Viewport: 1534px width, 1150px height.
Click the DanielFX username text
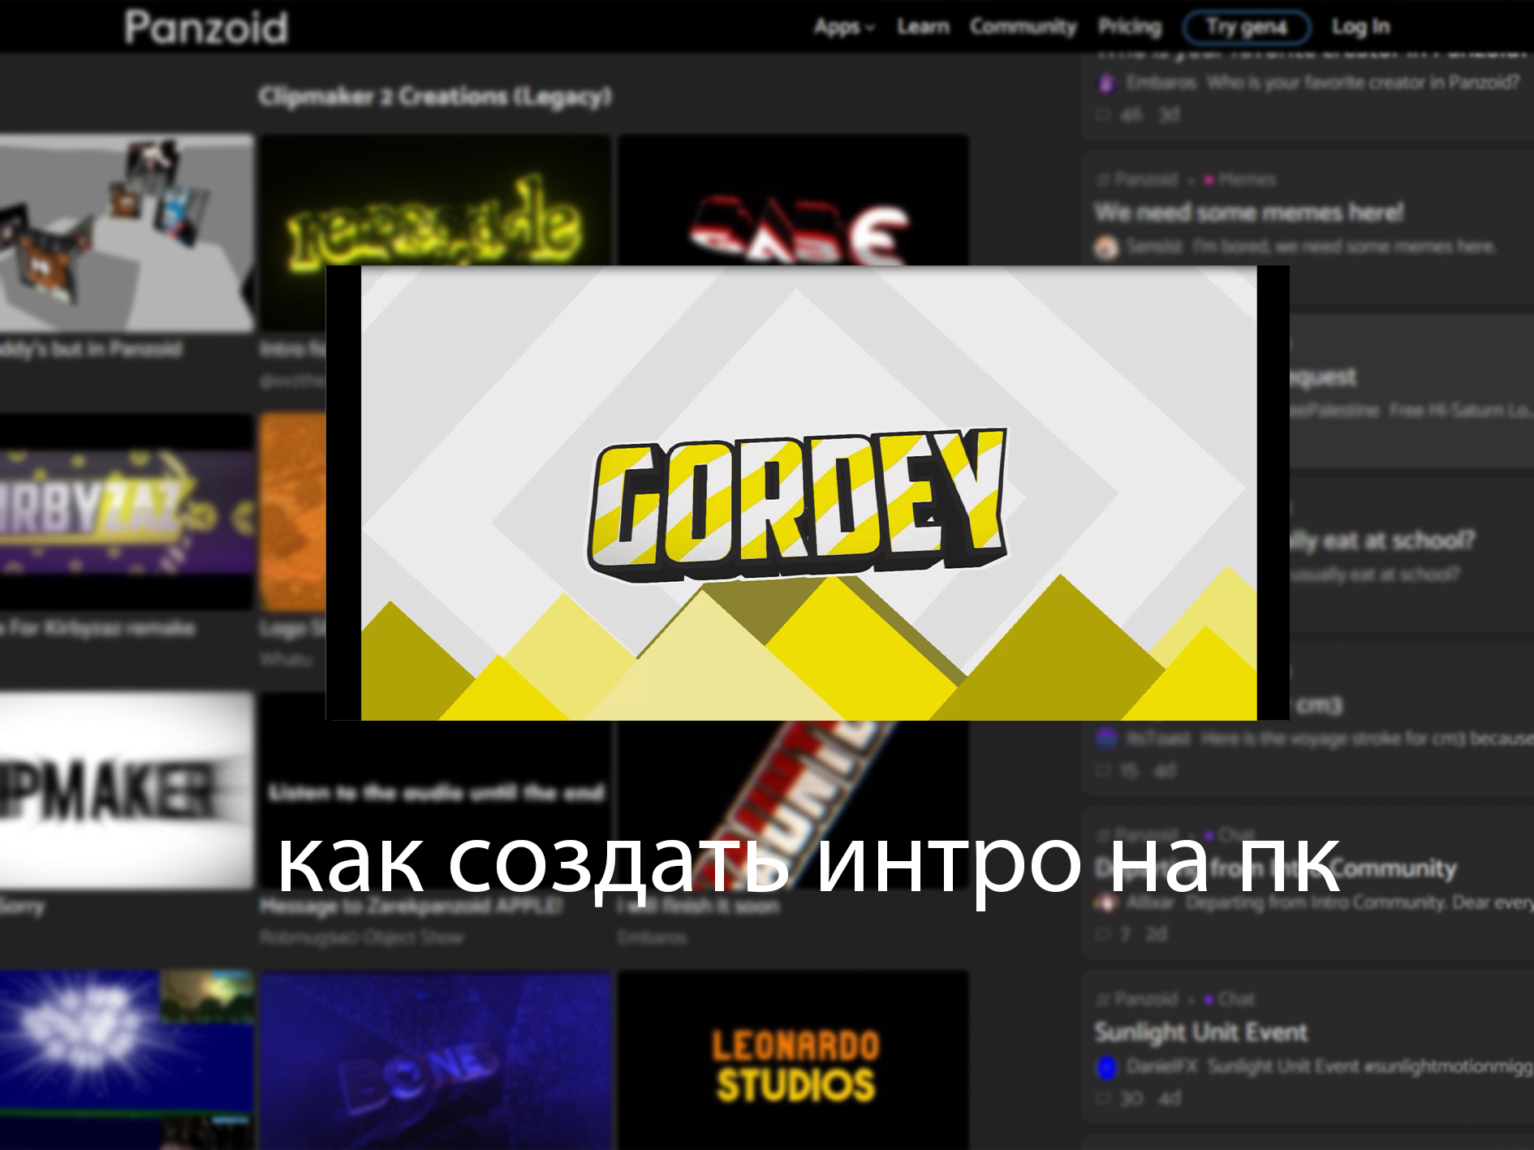[1161, 1066]
